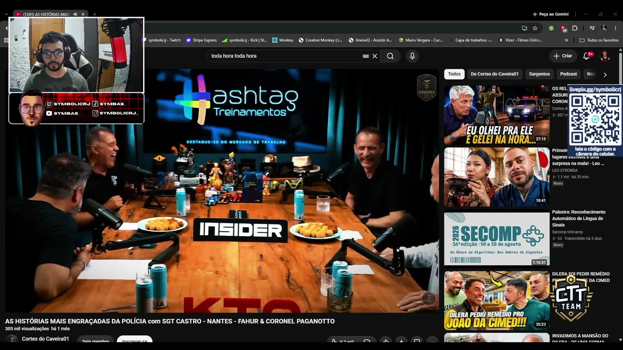Viewport: 623px width, 350px height.
Task: Submit search with the magnifier button
Action: [390, 56]
